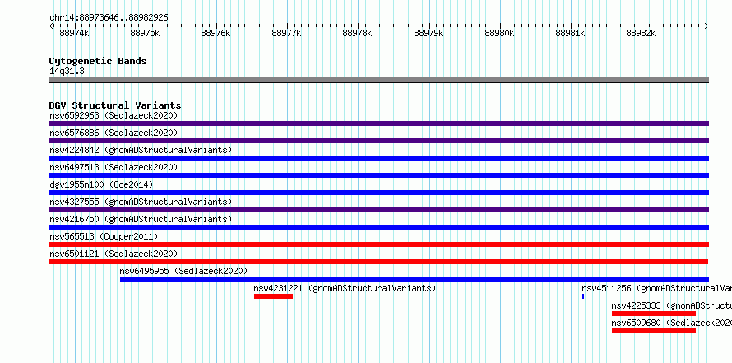
Task: Click the 88977k ruler tick label
Action: 287,34
